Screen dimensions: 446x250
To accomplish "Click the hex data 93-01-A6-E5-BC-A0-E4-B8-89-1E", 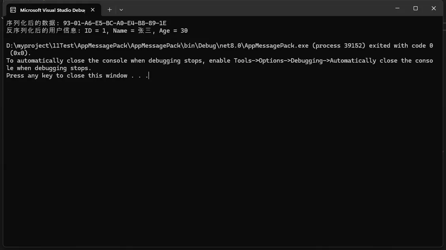I will pos(115,23).
